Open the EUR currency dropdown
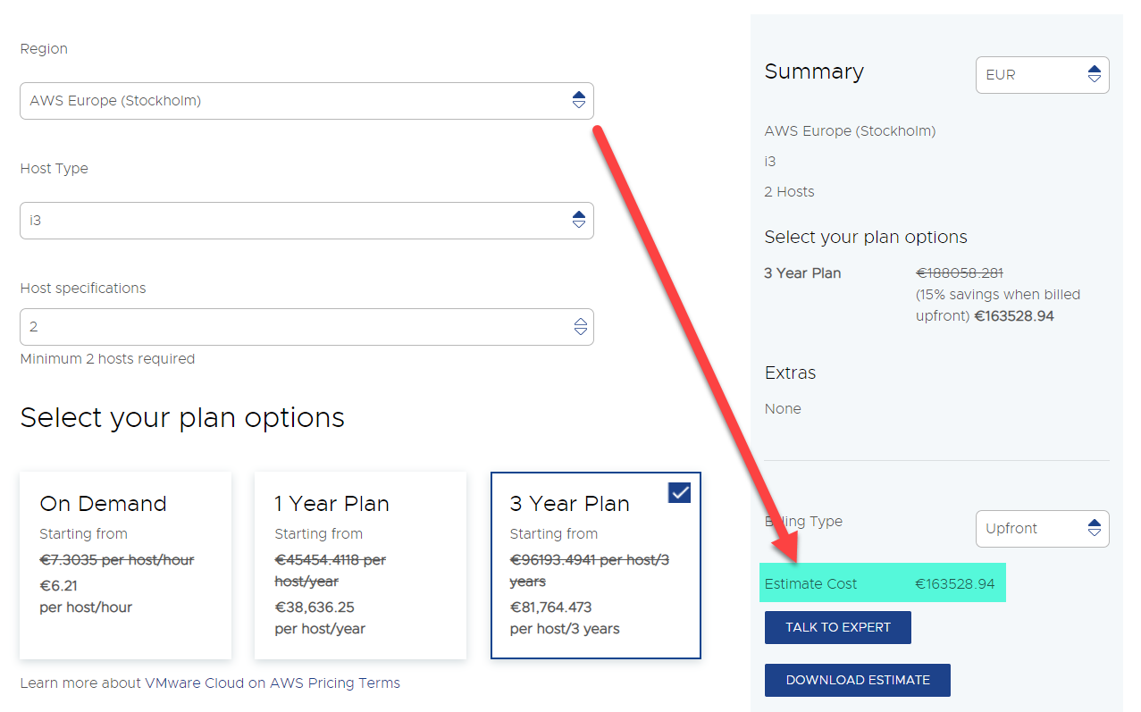Screen dimensions: 1141x712 1032,75
